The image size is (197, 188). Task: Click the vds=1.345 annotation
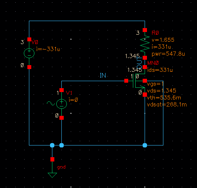click(x=161, y=90)
